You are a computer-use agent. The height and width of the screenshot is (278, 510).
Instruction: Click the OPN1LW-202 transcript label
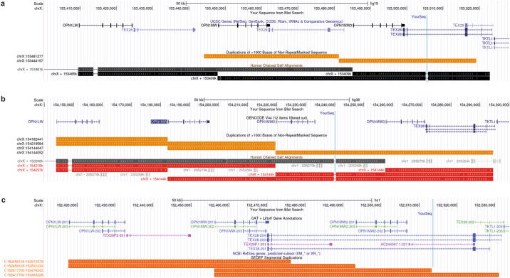tap(90, 231)
